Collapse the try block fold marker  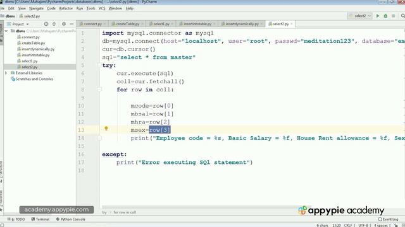99,65
